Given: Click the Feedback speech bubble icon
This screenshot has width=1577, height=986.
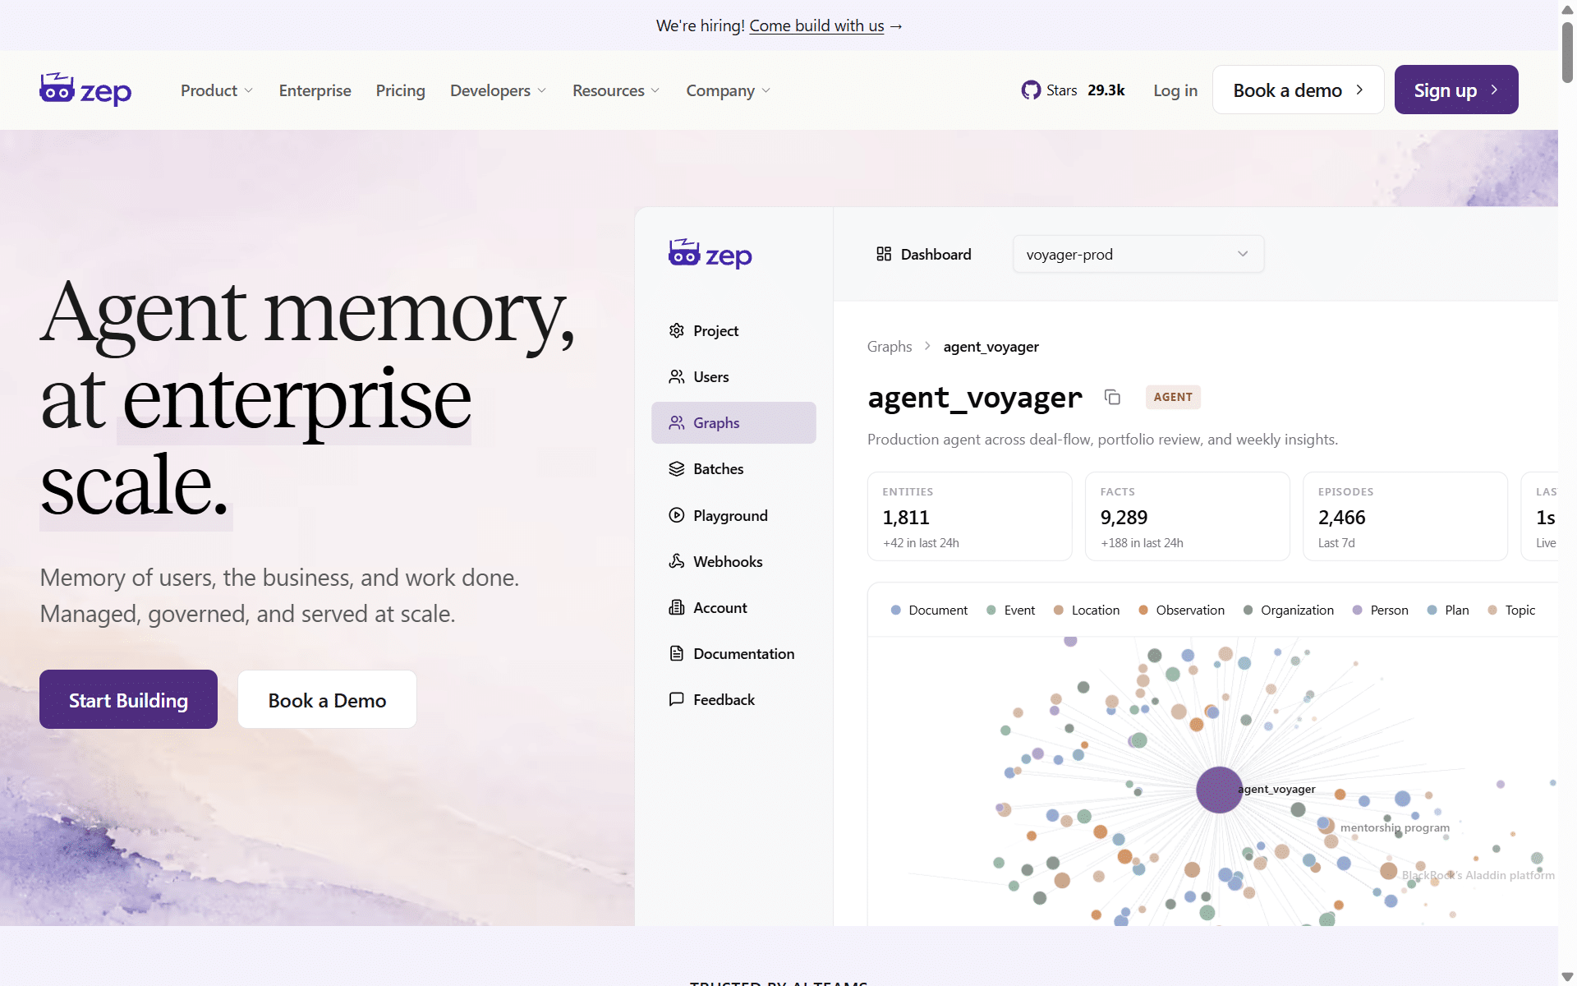Looking at the screenshot, I should (677, 699).
